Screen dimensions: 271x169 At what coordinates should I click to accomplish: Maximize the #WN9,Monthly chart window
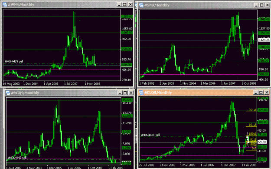pyautogui.click(x=124, y=4)
